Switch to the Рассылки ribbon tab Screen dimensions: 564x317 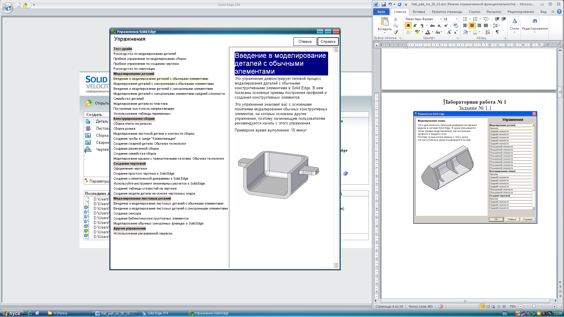coord(494,12)
